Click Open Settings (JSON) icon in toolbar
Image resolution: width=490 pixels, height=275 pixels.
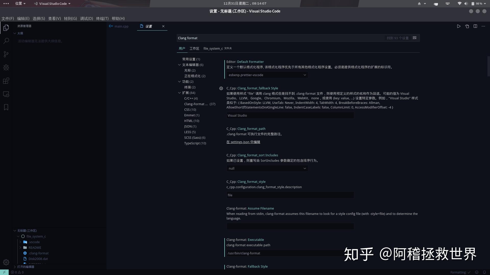pyautogui.click(x=467, y=26)
